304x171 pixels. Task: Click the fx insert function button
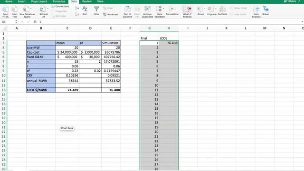point(35,22)
